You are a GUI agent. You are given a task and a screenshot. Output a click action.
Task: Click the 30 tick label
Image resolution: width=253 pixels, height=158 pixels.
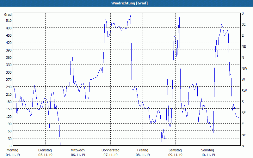pyautogui.click(x=10, y=139)
